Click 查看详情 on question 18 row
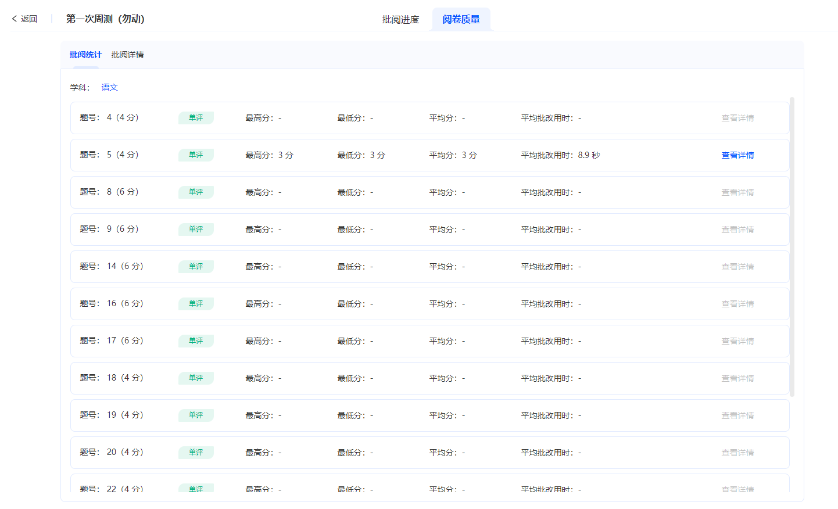This screenshot has height=509, width=838. click(737, 378)
